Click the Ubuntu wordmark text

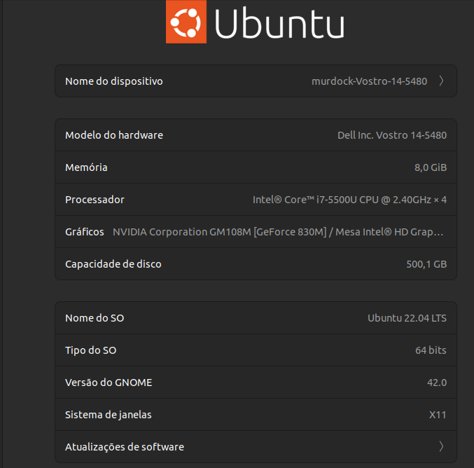pyautogui.click(x=279, y=25)
